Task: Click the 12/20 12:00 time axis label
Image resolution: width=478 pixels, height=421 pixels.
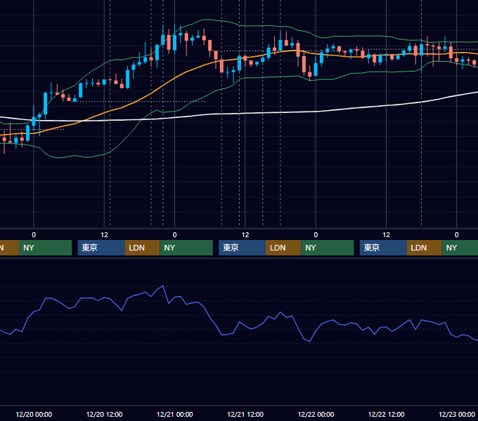Action: point(104,414)
